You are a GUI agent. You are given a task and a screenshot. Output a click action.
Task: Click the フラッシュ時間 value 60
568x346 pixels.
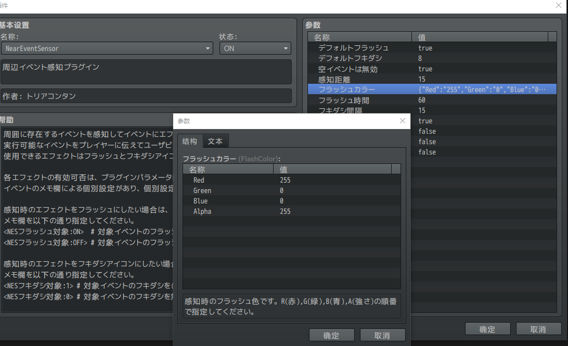click(x=422, y=100)
